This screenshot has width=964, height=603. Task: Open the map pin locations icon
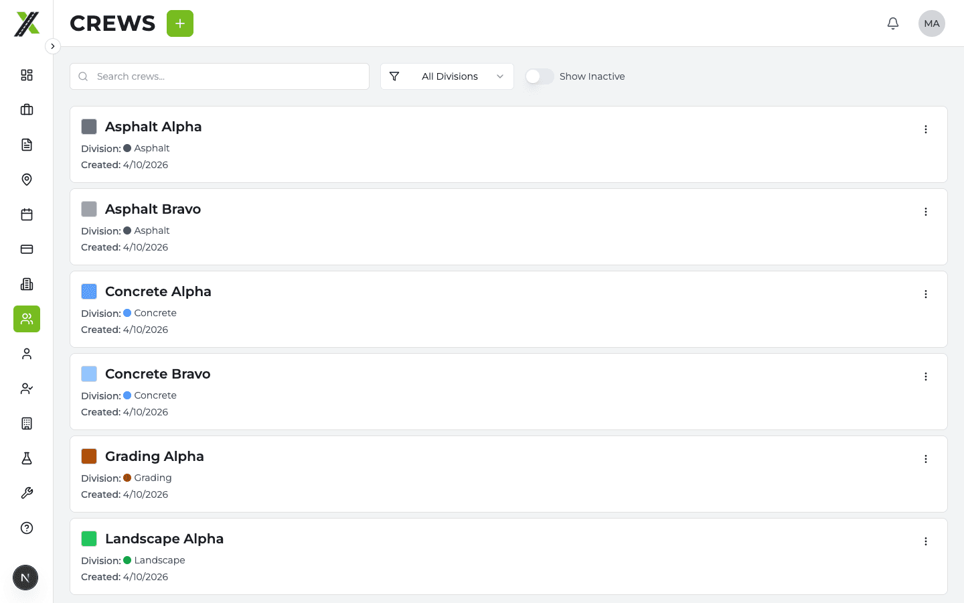pos(27,180)
